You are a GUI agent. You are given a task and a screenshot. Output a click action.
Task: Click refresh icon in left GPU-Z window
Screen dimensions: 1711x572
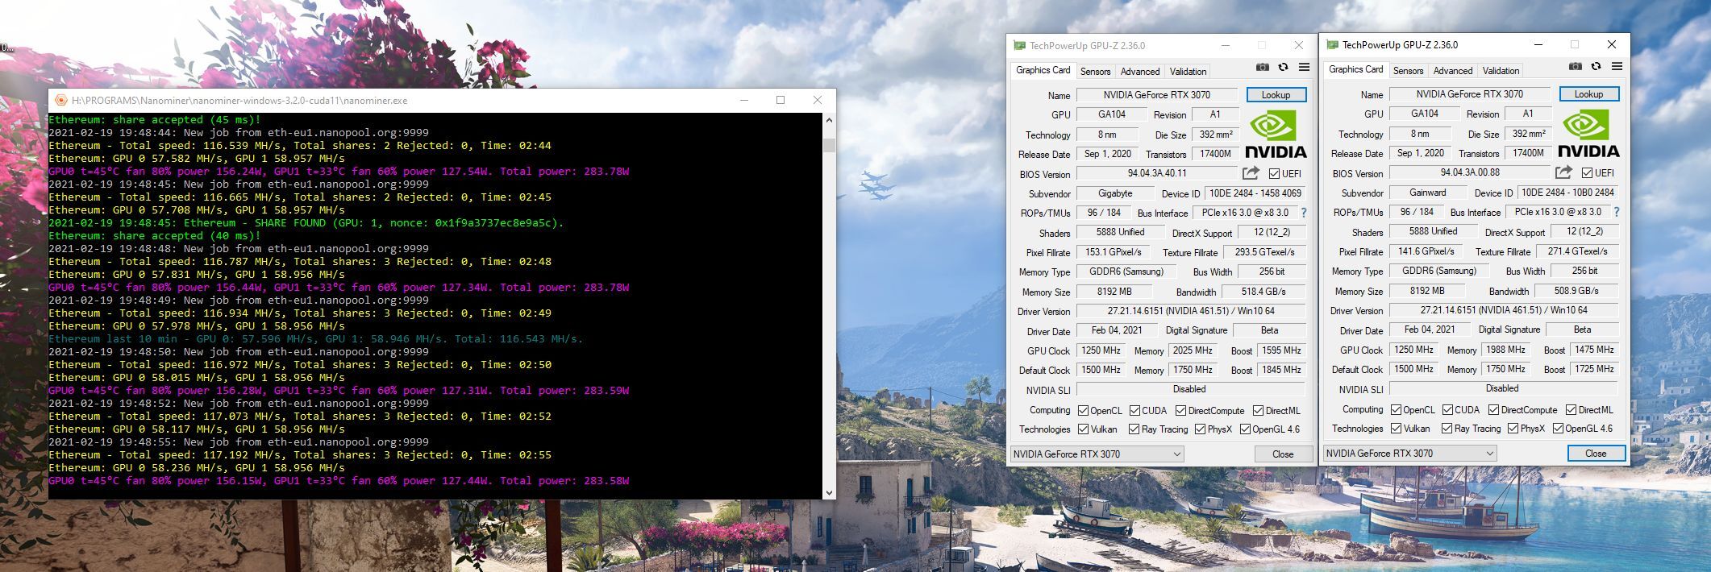(1283, 68)
